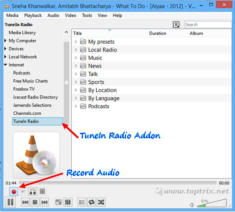Image resolution: width=235 pixels, height=212 pixels.
Task: Mute audio via speaker icon
Action: coord(192,205)
